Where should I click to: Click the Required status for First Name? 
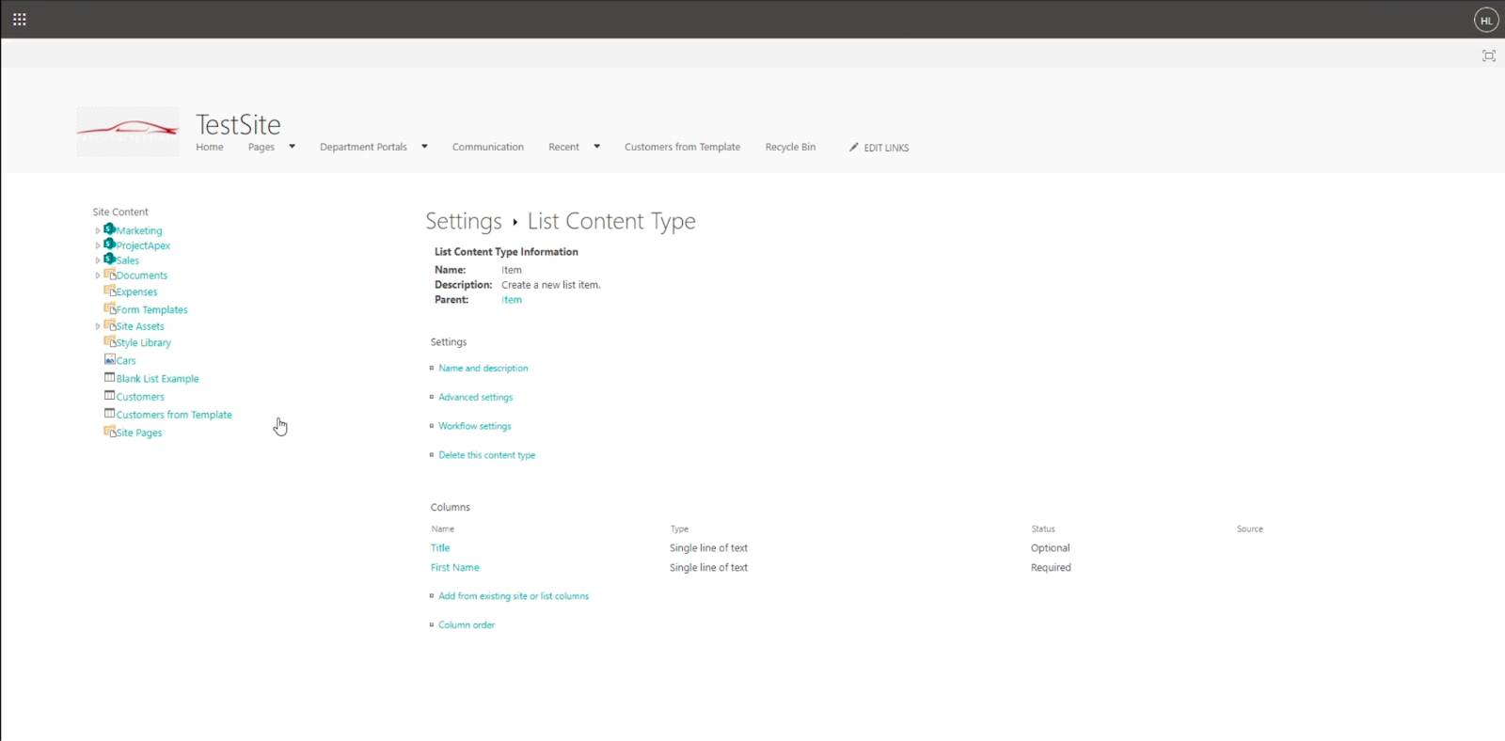coord(1051,567)
